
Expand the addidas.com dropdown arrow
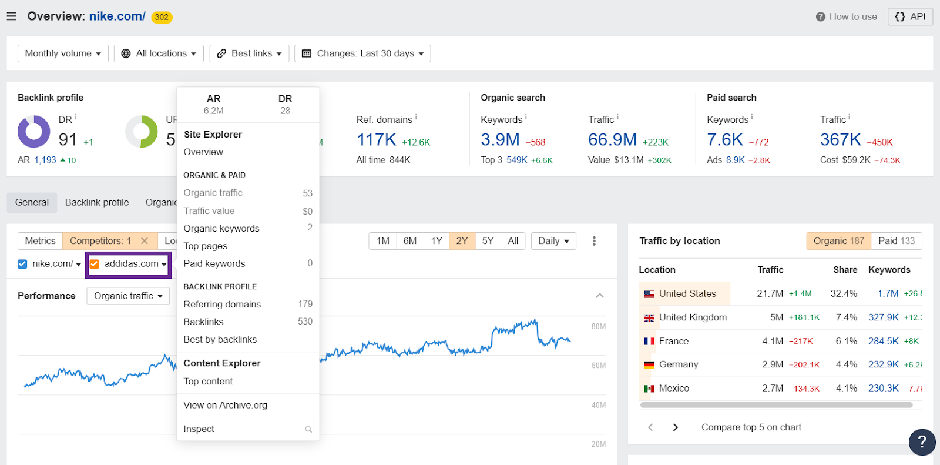pos(164,265)
